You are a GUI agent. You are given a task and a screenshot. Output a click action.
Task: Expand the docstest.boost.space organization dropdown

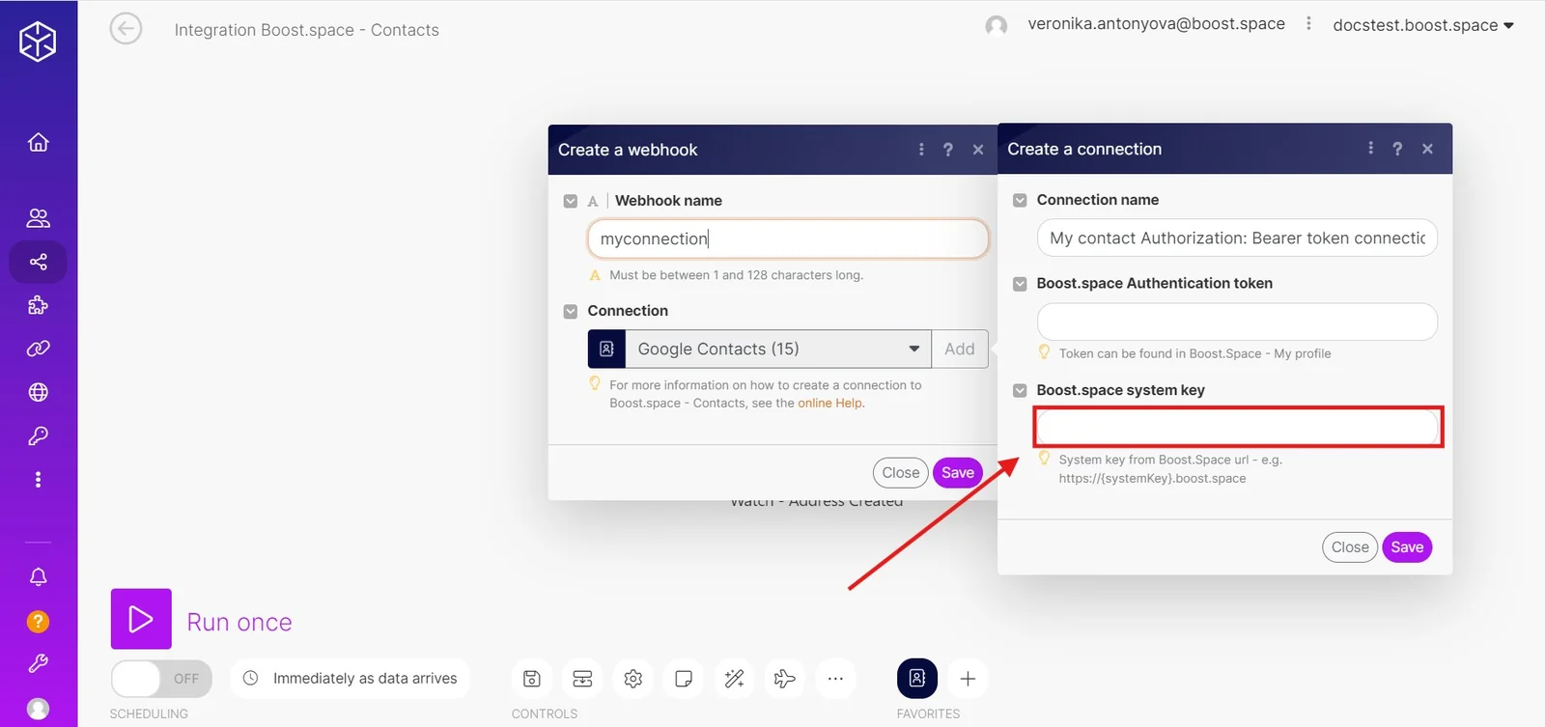click(1423, 25)
